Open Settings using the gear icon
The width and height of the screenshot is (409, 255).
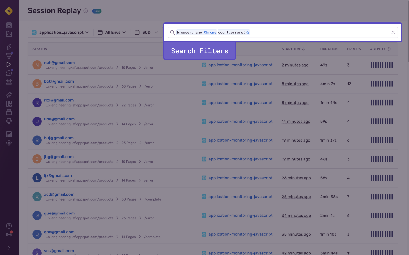(9, 143)
